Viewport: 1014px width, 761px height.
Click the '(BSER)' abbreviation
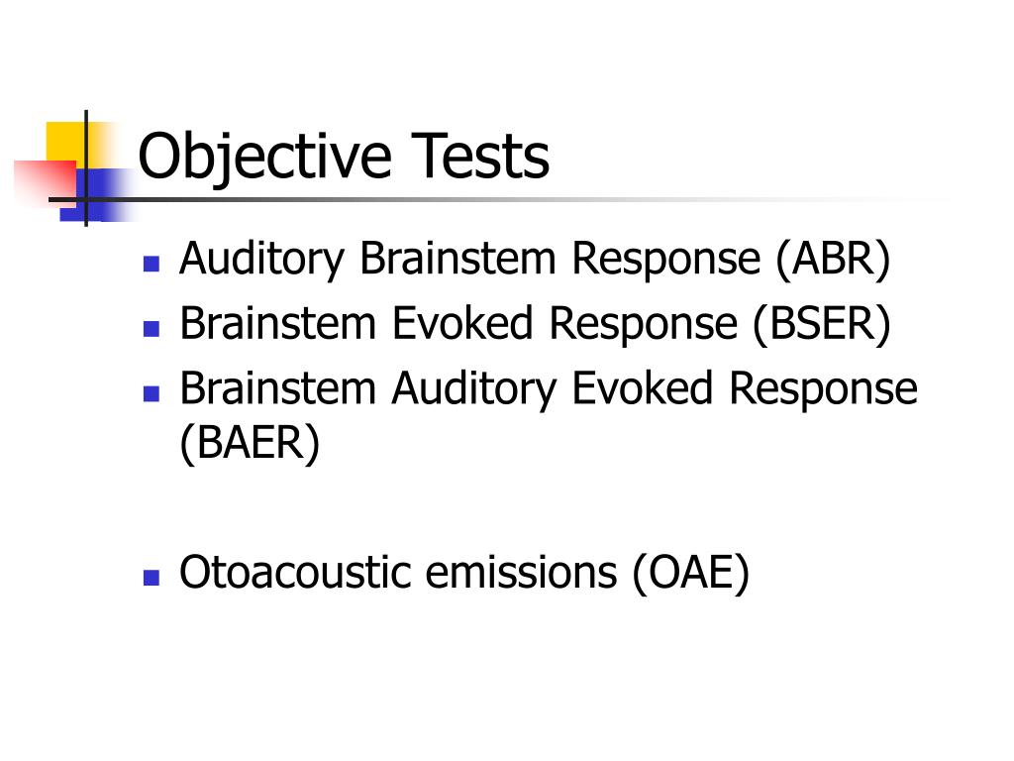coord(822,324)
